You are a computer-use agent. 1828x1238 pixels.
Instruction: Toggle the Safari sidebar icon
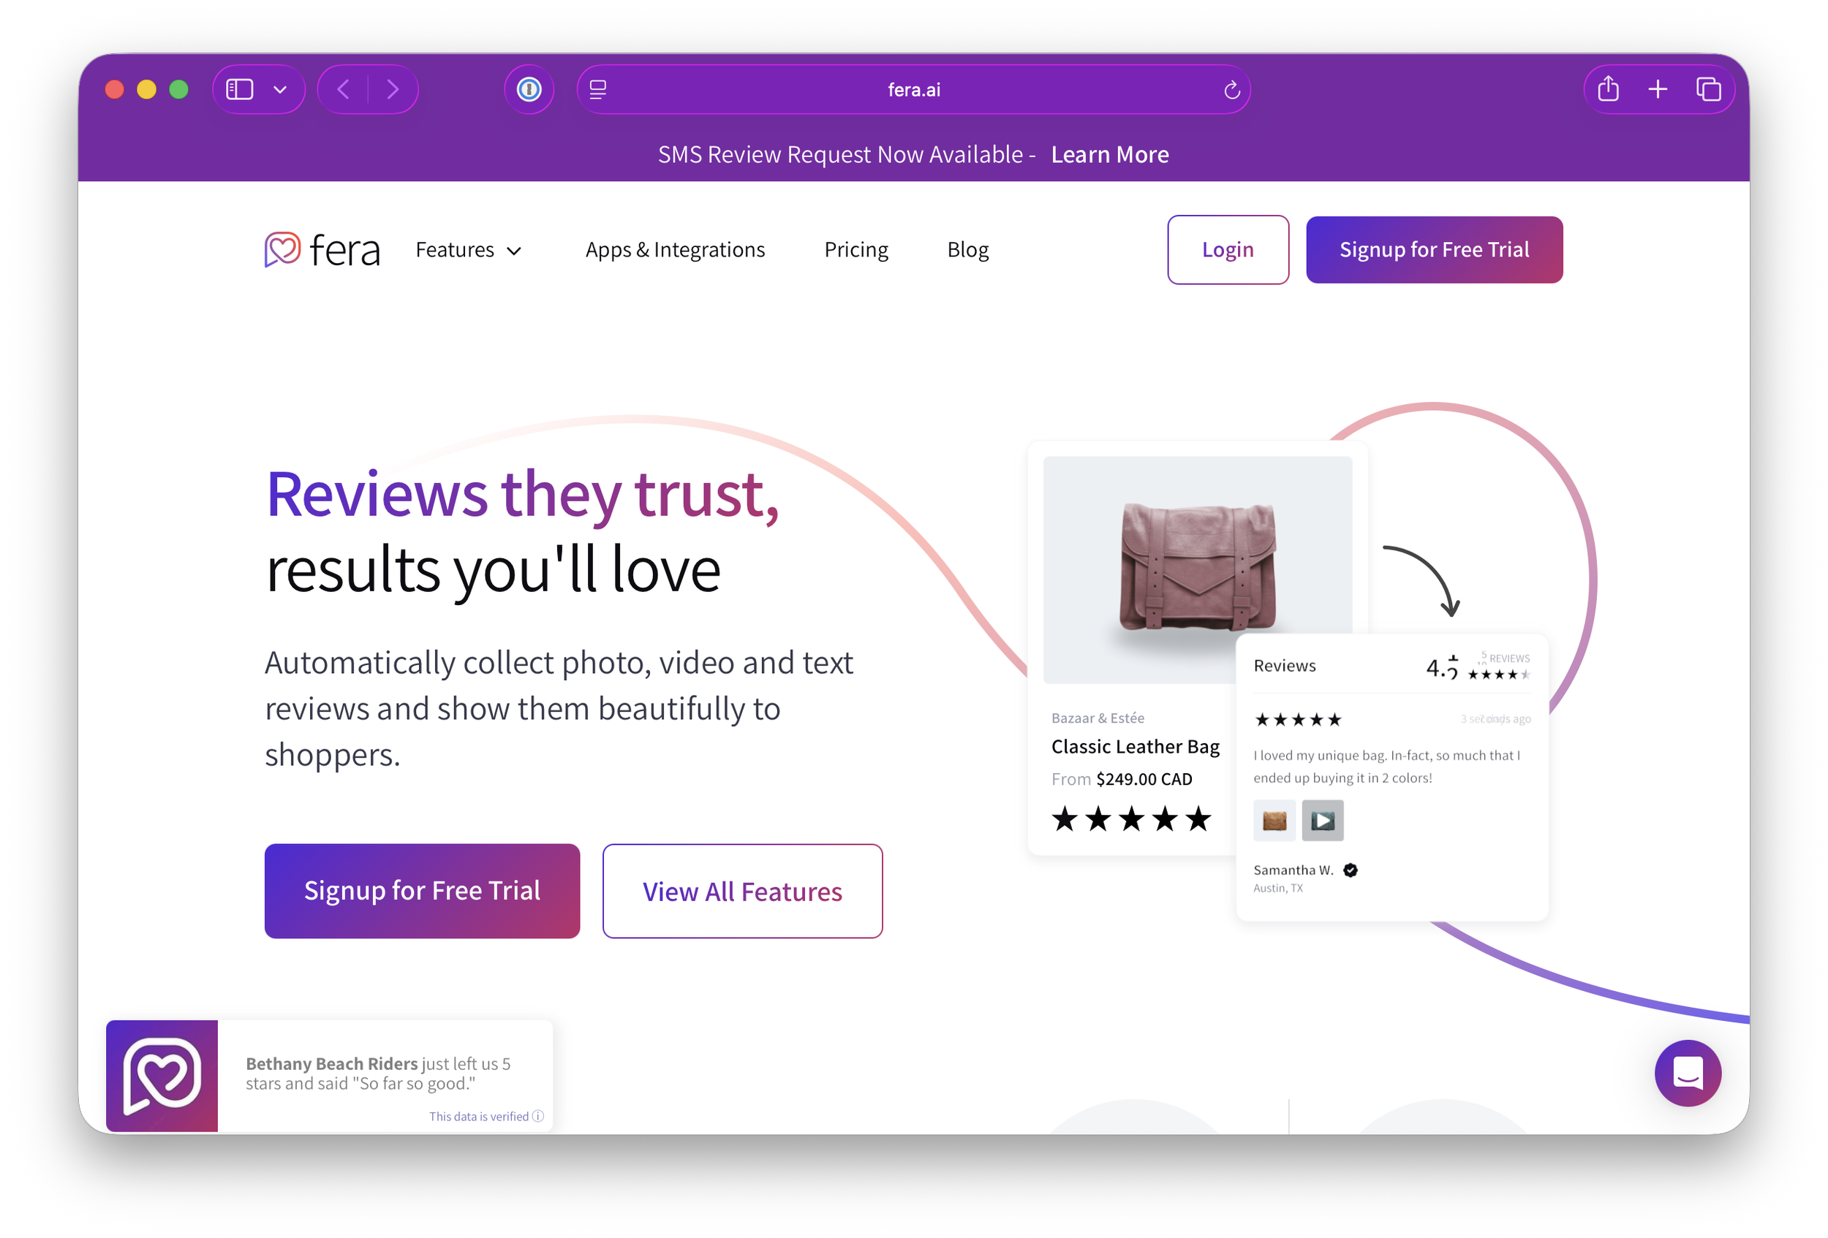[x=240, y=90]
